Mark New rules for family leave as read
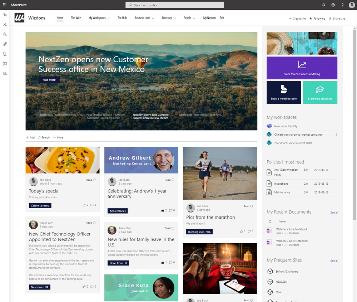357x302 pixels. [x=173, y=228]
